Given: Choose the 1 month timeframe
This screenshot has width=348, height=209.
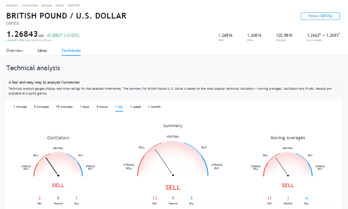Looking at the screenshot, I should click(x=154, y=107).
